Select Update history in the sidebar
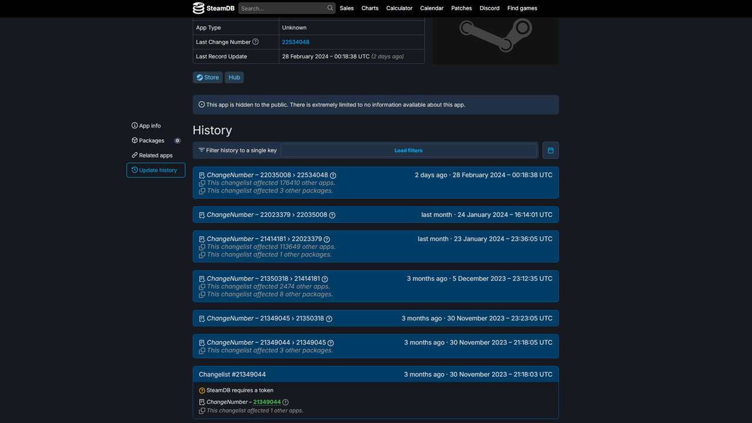Screen dimensions: 752x423 (156, 170)
